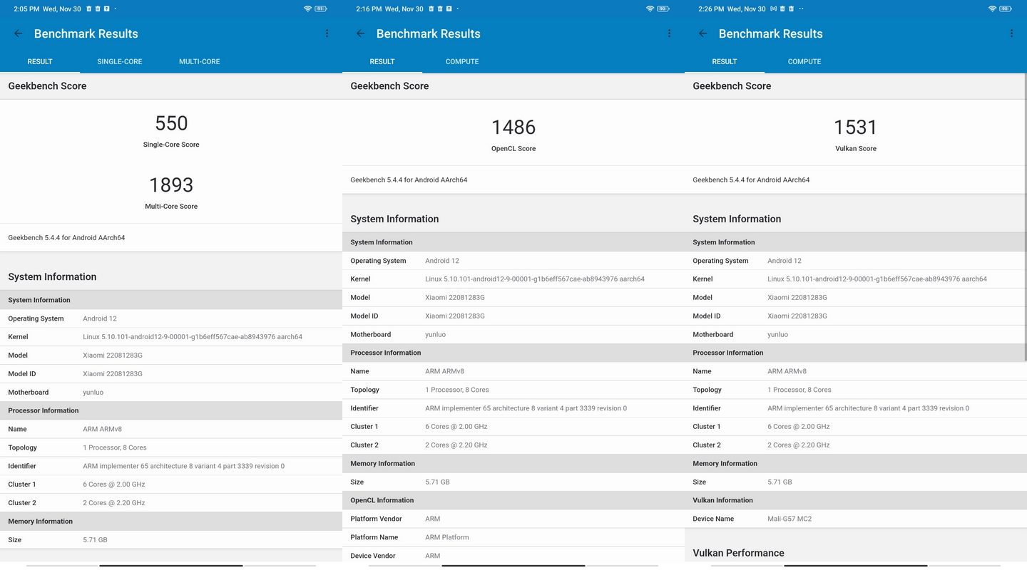
Task: Click the "Benchmark Results" title above the 1486 score
Action: click(x=428, y=33)
